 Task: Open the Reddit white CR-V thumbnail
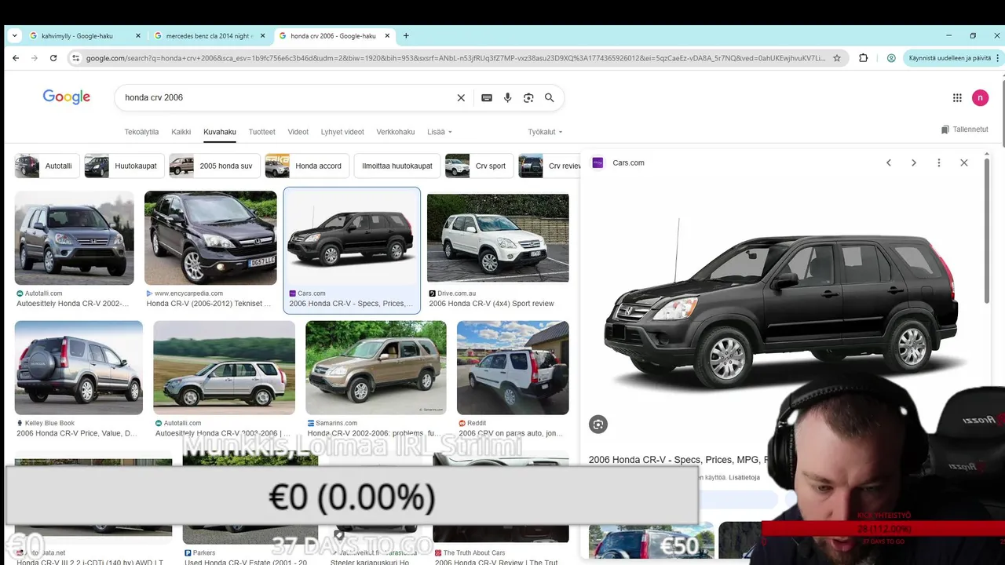click(x=513, y=367)
